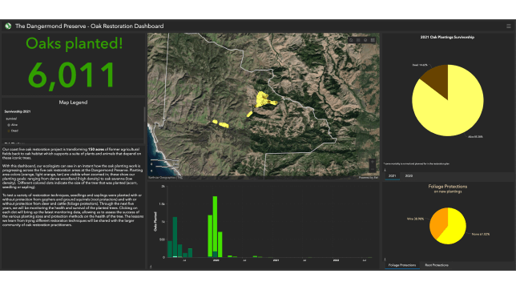516x290 pixels.
Task: Click the Dead legend entry
Action: 13,131
